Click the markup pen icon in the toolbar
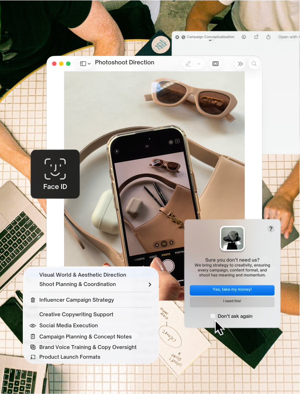This screenshot has width=300, height=394. pyautogui.click(x=188, y=64)
